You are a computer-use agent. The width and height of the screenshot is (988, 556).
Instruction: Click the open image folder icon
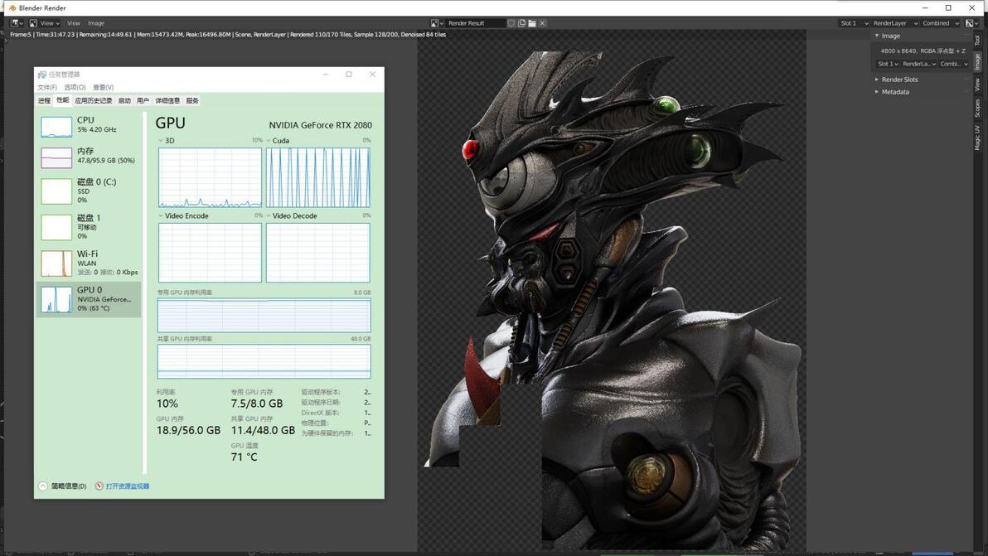pos(532,23)
